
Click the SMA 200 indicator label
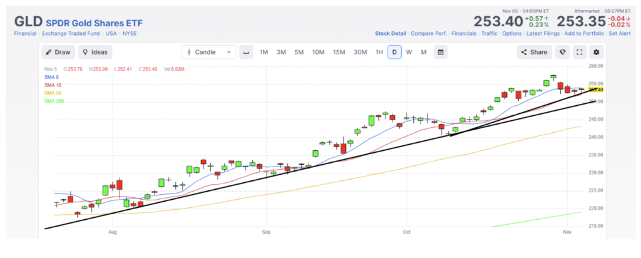click(54, 101)
